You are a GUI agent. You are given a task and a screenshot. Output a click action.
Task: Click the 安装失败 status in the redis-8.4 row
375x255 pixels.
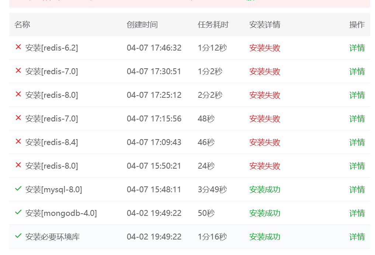[265, 142]
